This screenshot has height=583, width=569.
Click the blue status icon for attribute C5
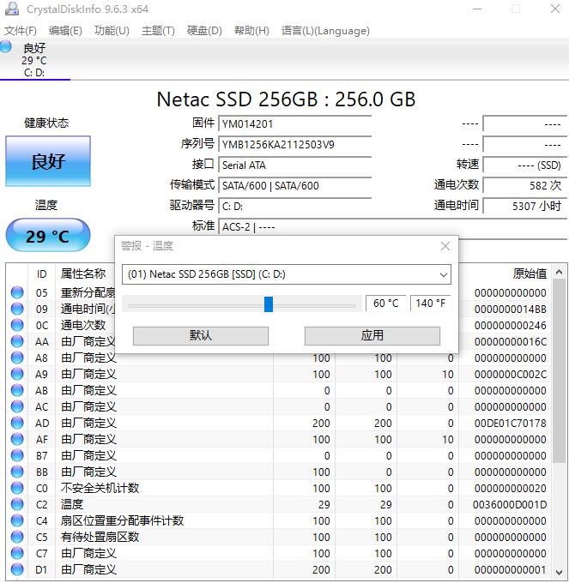(17, 537)
